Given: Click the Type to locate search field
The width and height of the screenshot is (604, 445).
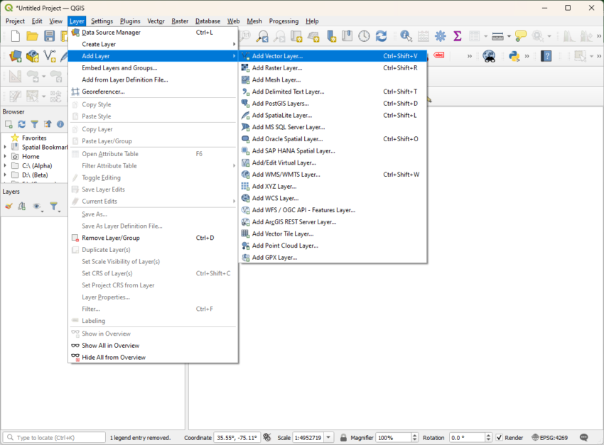Looking at the screenshot, I should (x=53, y=437).
